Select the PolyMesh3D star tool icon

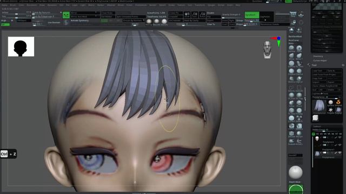tap(330, 110)
